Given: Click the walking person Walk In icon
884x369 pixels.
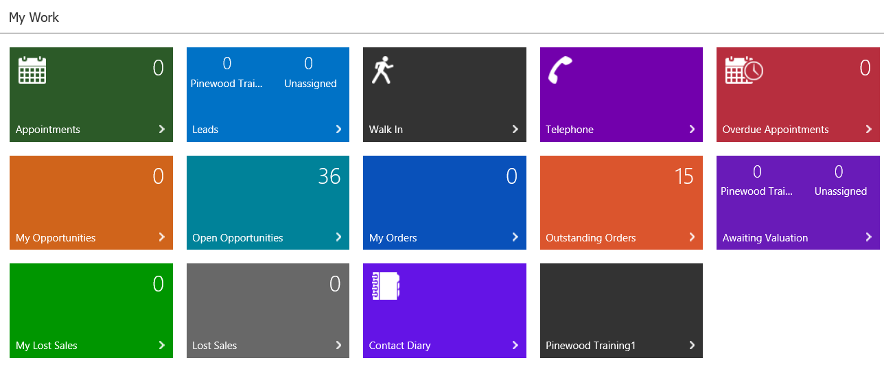Looking at the screenshot, I should tap(381, 71).
